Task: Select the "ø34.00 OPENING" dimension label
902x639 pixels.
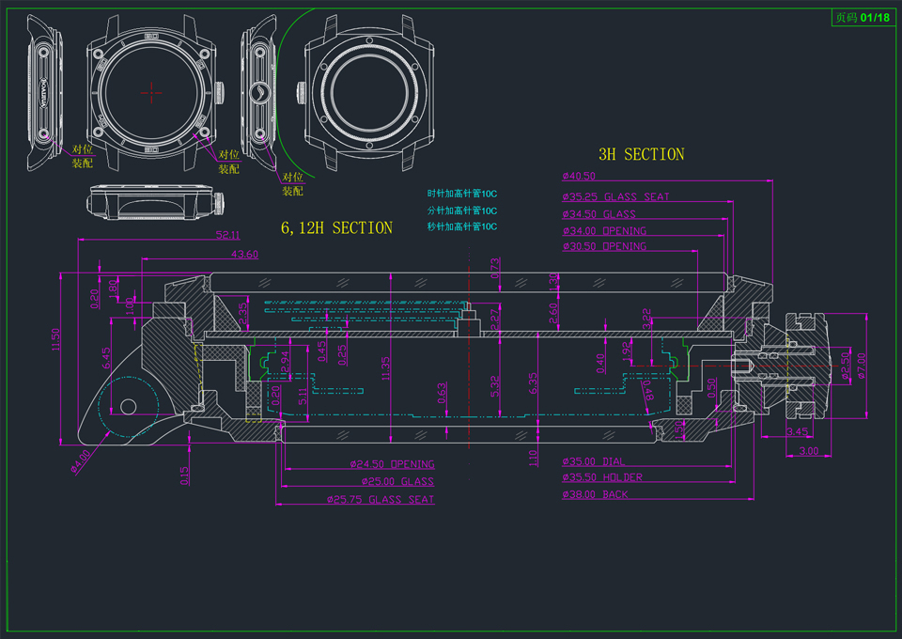Action: (x=604, y=230)
